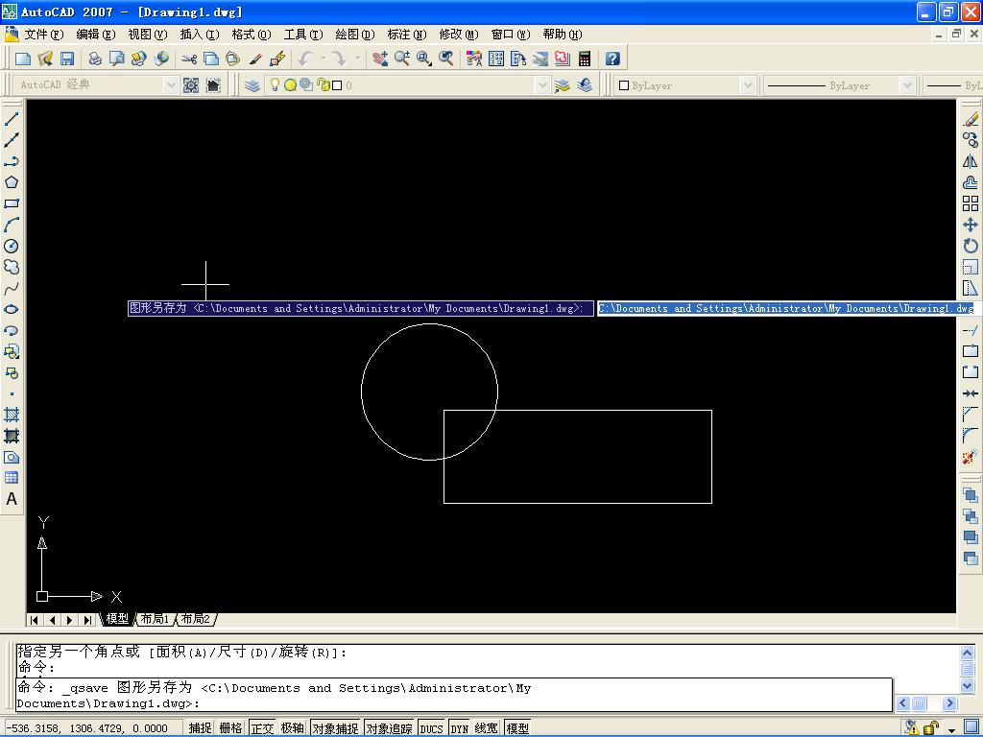
Task: Open the undo history dropdown arrow
Action: click(324, 59)
